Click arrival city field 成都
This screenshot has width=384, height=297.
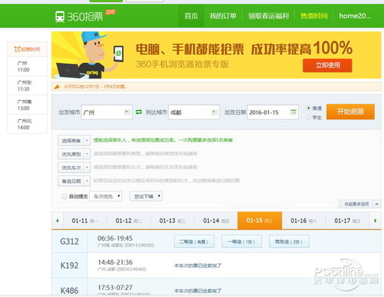click(194, 112)
